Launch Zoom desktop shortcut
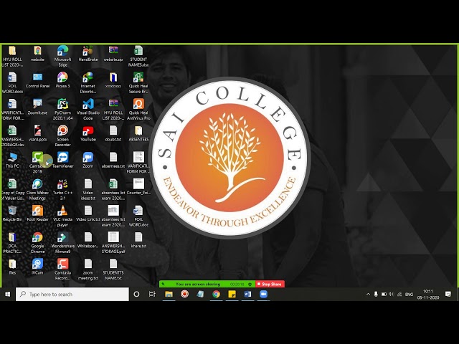 (x=87, y=160)
